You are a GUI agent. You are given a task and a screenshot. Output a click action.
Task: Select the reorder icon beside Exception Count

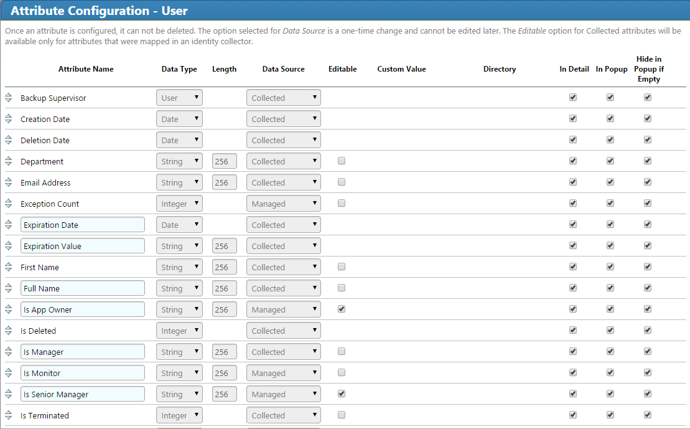point(8,203)
